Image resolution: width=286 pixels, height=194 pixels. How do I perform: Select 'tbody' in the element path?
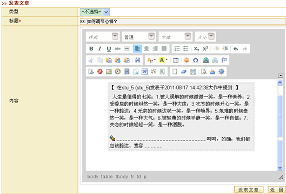[x=122, y=177]
